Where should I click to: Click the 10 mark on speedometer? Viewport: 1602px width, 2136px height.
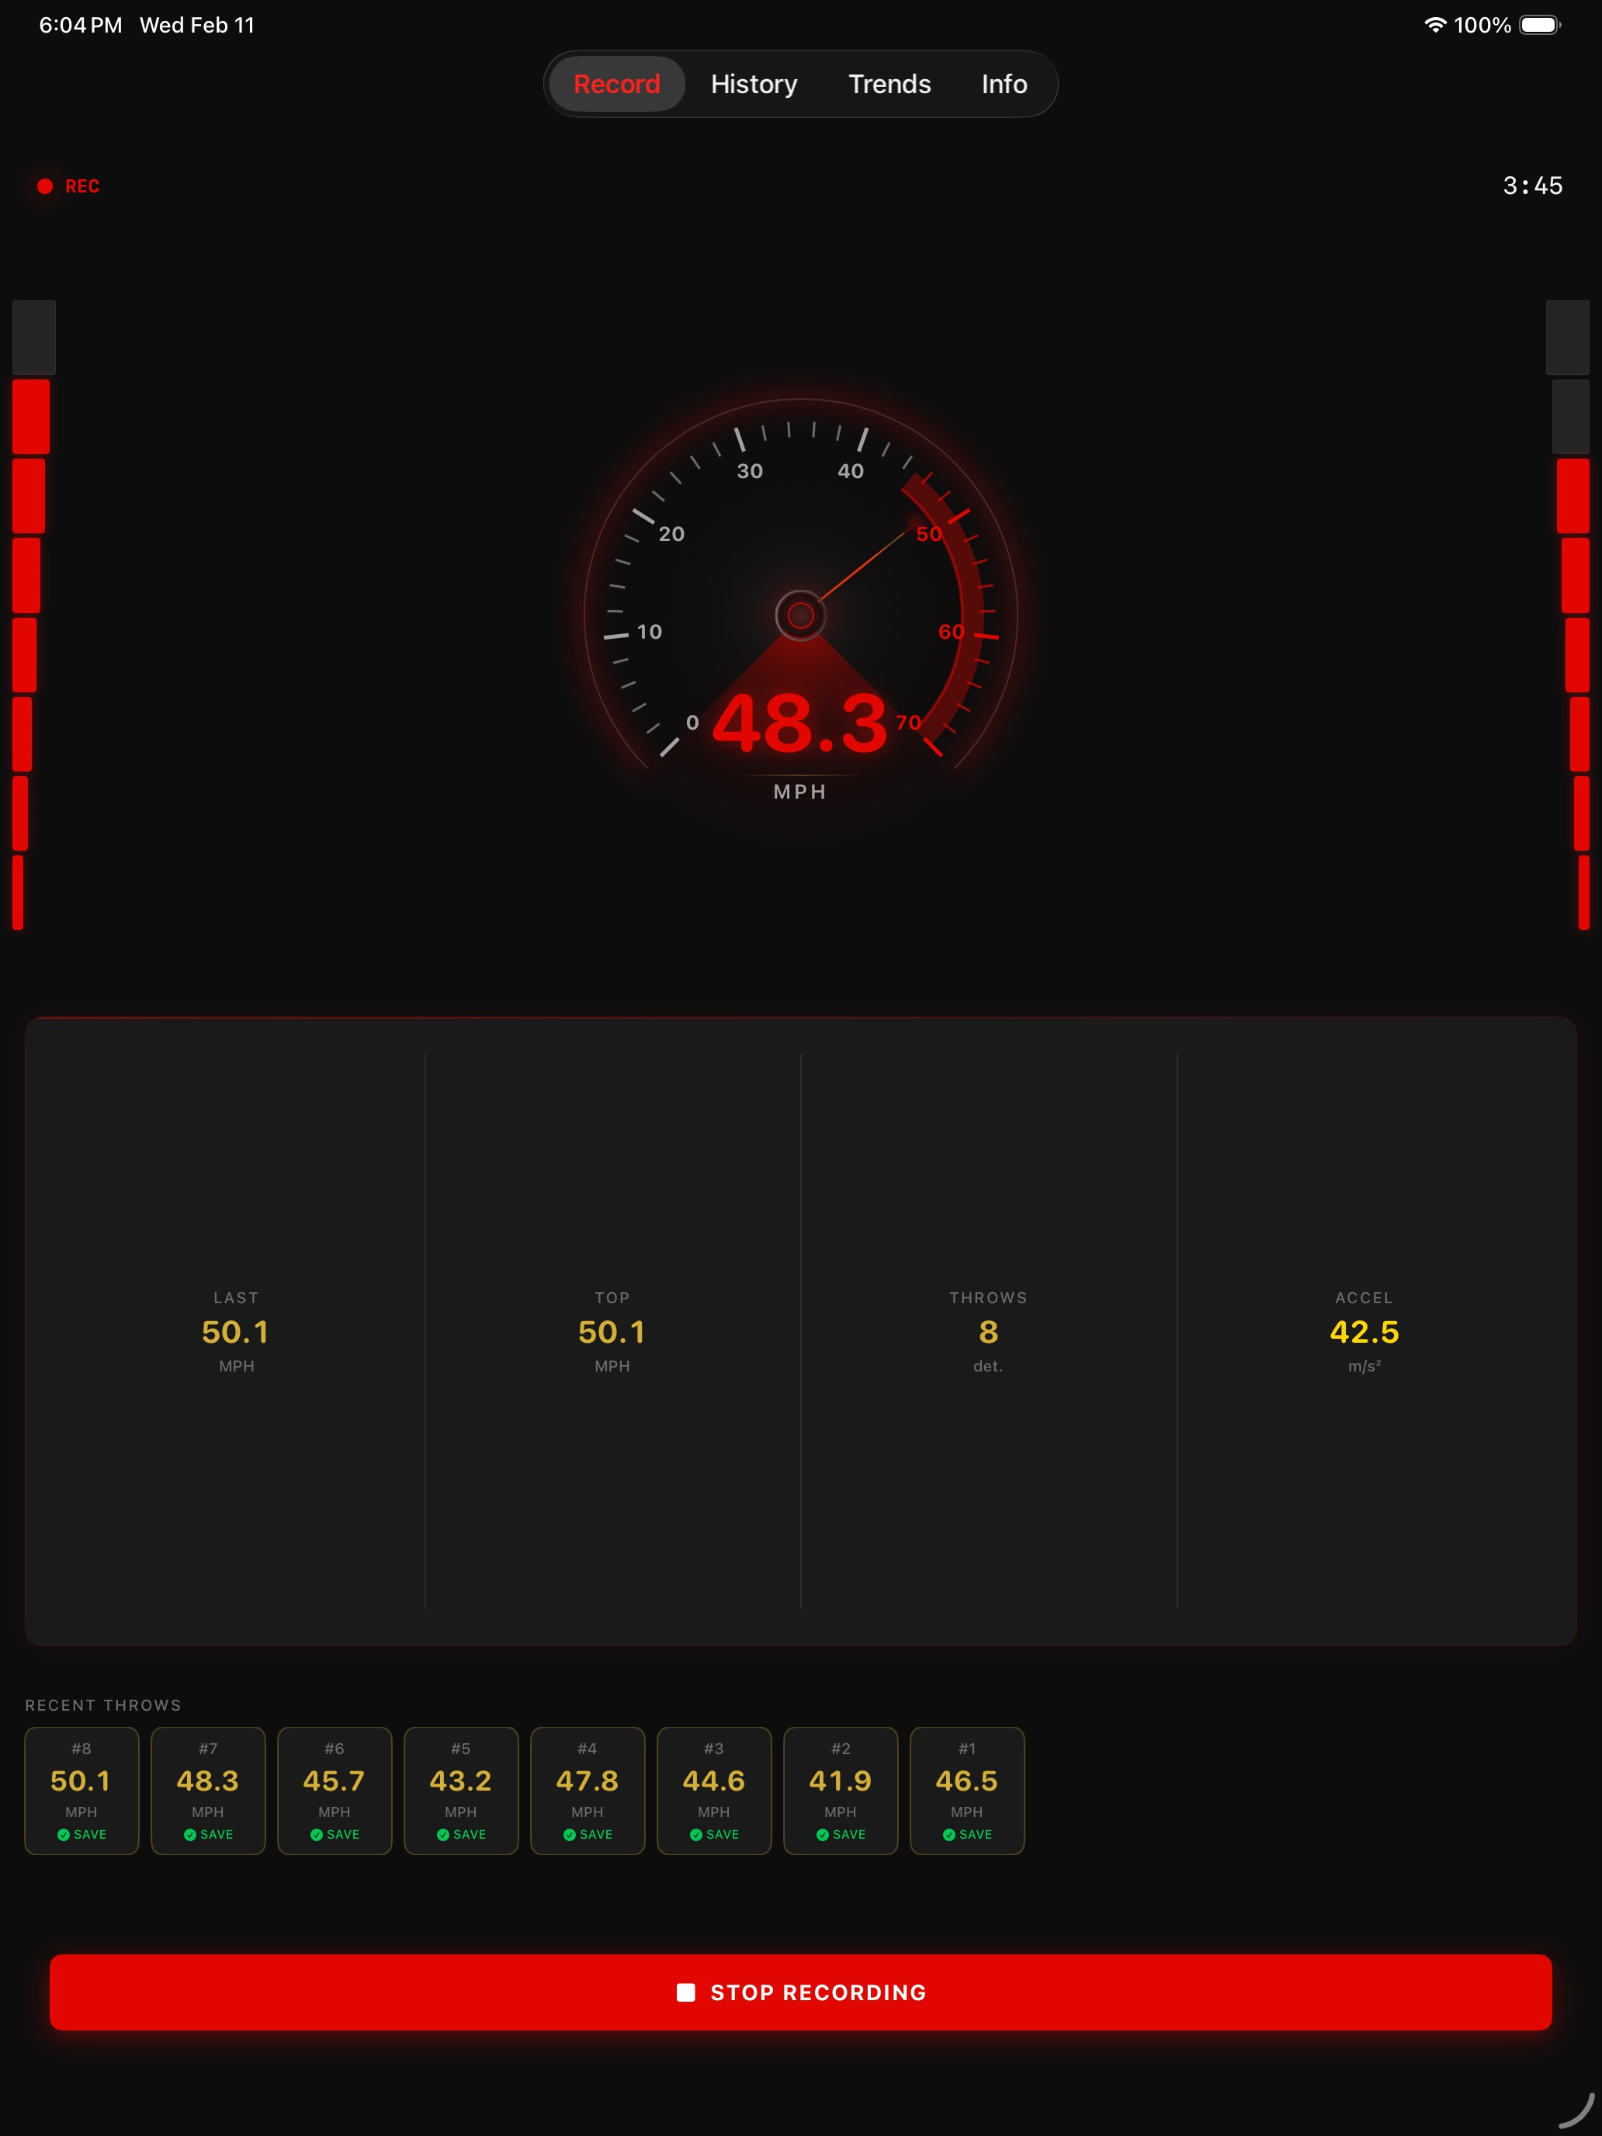pyautogui.click(x=650, y=632)
